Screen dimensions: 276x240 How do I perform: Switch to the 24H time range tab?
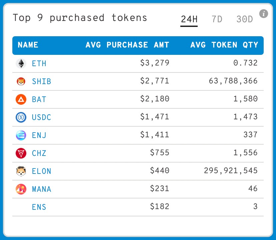(189, 19)
